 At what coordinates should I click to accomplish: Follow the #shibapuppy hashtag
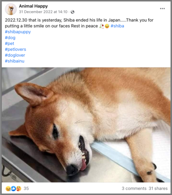pos(18,32)
